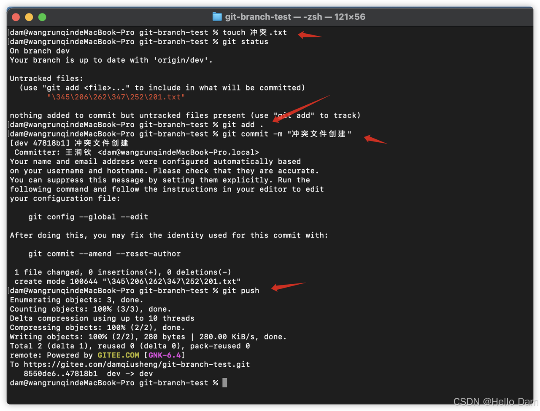Click the '(use "git add <file>..."' hint line
540x411 pixels.
pos(162,88)
